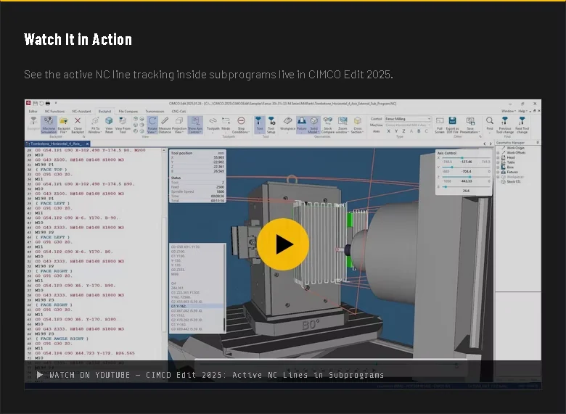Viewport: 566px width, 414px height.
Task: Toggle the Y axis button
Action: (396, 131)
